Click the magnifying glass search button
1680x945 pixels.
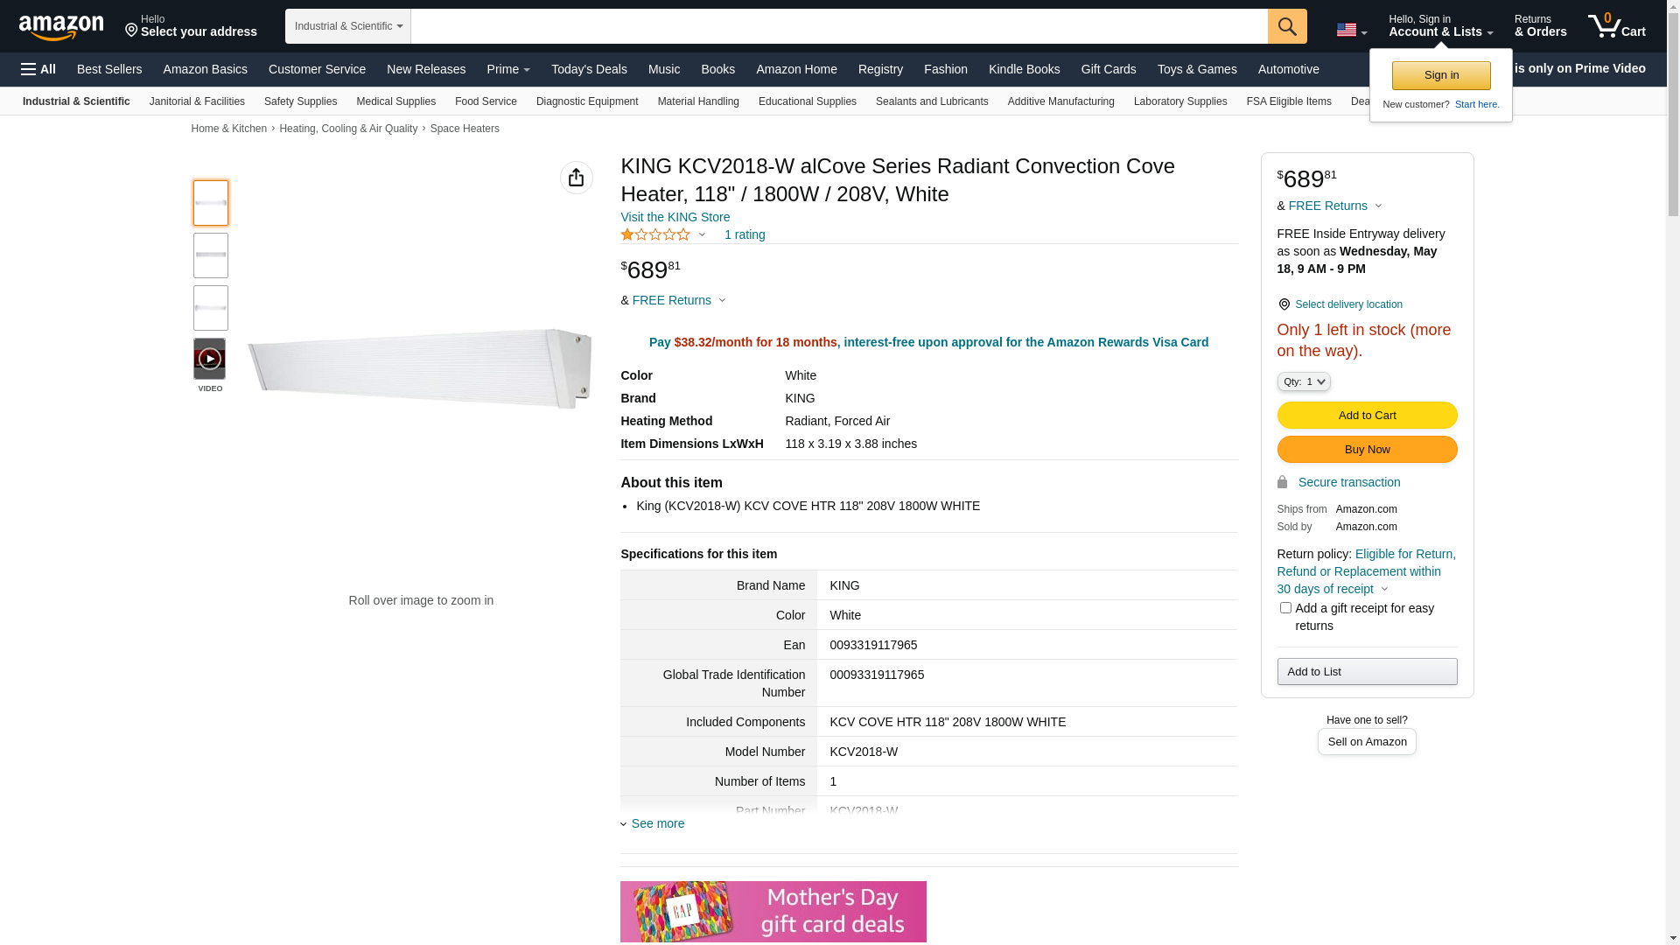click(1286, 26)
